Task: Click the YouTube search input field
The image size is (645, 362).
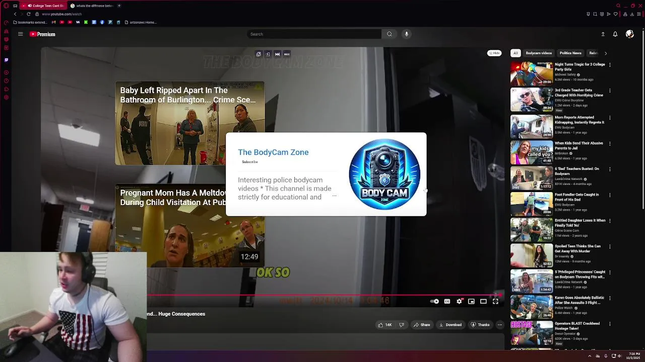Action: pos(314,34)
